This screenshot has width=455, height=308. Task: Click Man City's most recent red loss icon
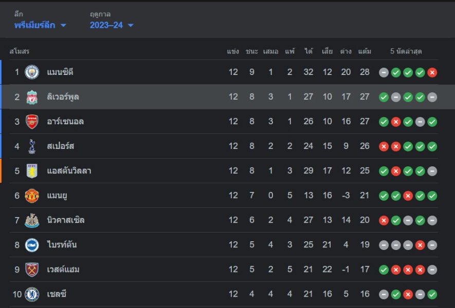click(432, 72)
